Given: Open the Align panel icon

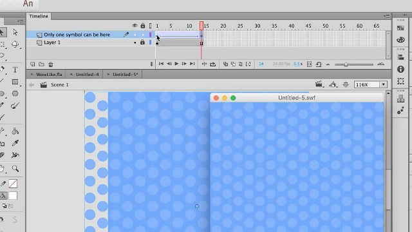Looking at the screenshot, I should pos(400,57).
